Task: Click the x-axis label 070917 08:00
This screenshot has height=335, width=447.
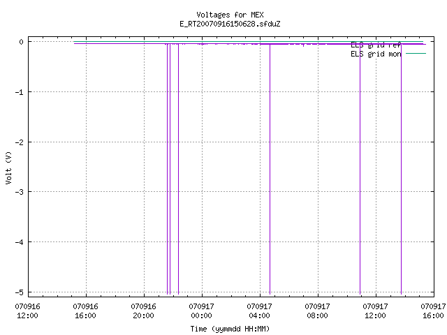Action: 317,311
